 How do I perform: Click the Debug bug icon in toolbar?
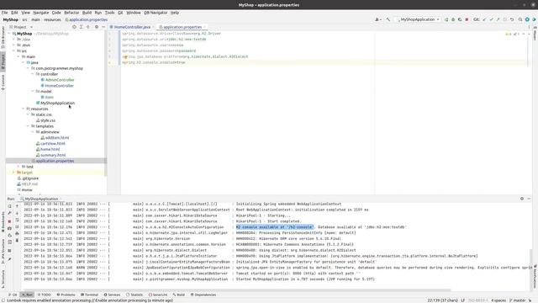point(453,19)
